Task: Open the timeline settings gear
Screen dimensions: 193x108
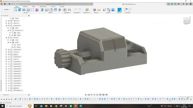Action: 191,99
